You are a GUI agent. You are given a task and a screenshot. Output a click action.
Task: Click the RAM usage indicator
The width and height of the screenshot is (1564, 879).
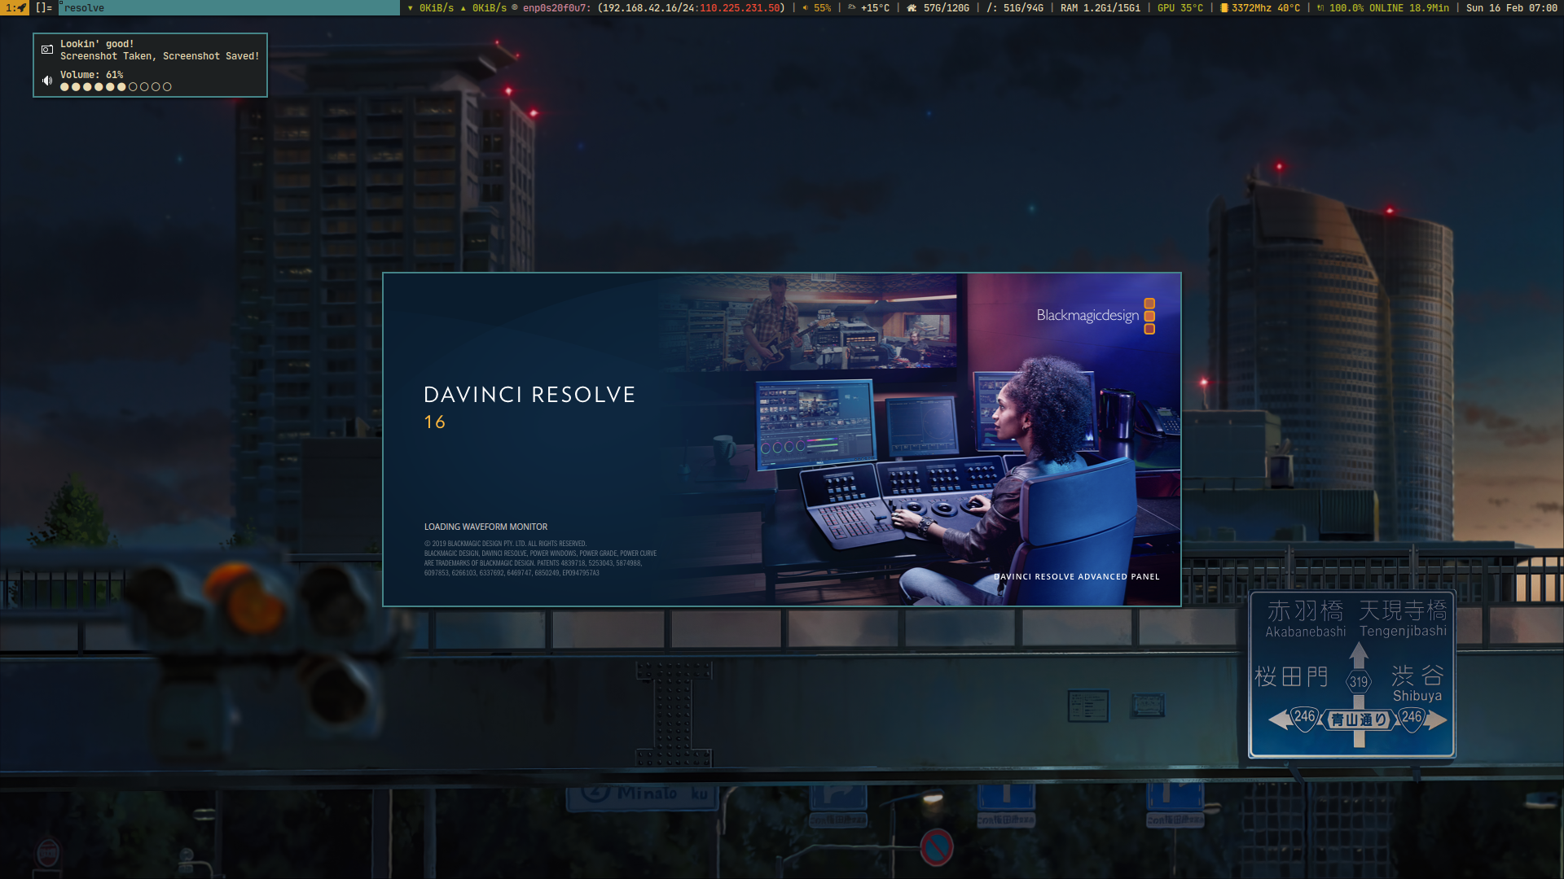[1100, 8]
